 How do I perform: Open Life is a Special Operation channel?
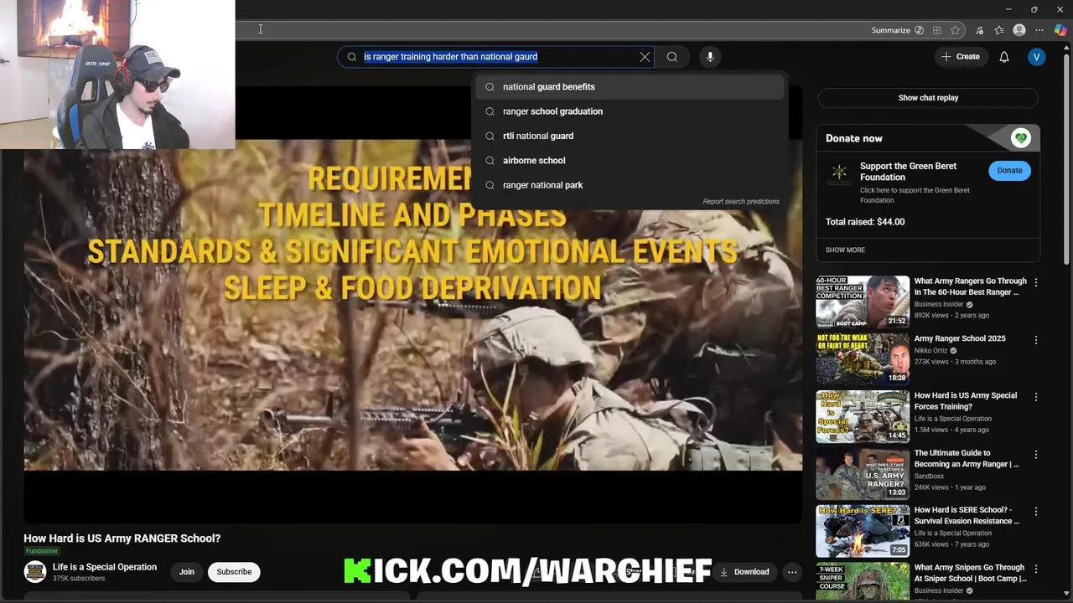click(x=105, y=567)
